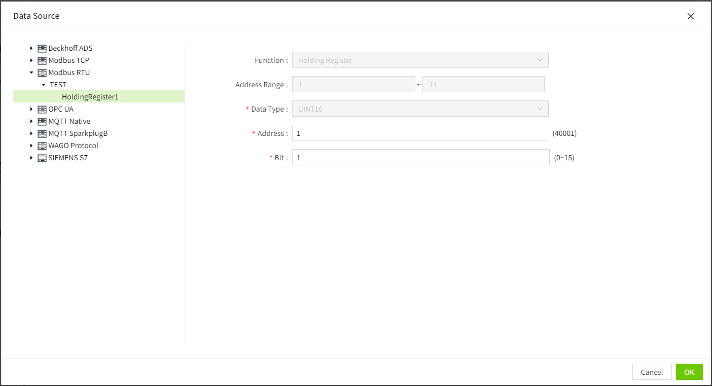Click the MQTT Native protocol icon
This screenshot has width=712, height=386.
coord(42,122)
